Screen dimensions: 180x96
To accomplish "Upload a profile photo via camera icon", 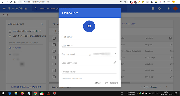I will point(89,26).
